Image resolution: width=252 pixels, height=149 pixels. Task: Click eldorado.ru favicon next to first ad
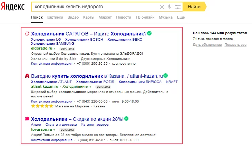point(27,33)
